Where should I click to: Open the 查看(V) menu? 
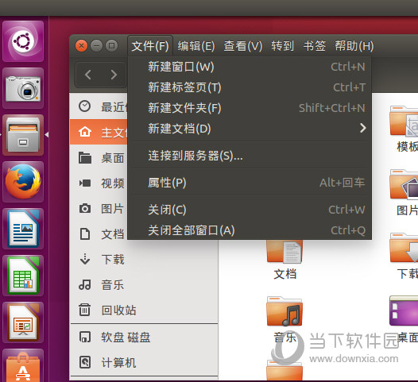pos(243,46)
